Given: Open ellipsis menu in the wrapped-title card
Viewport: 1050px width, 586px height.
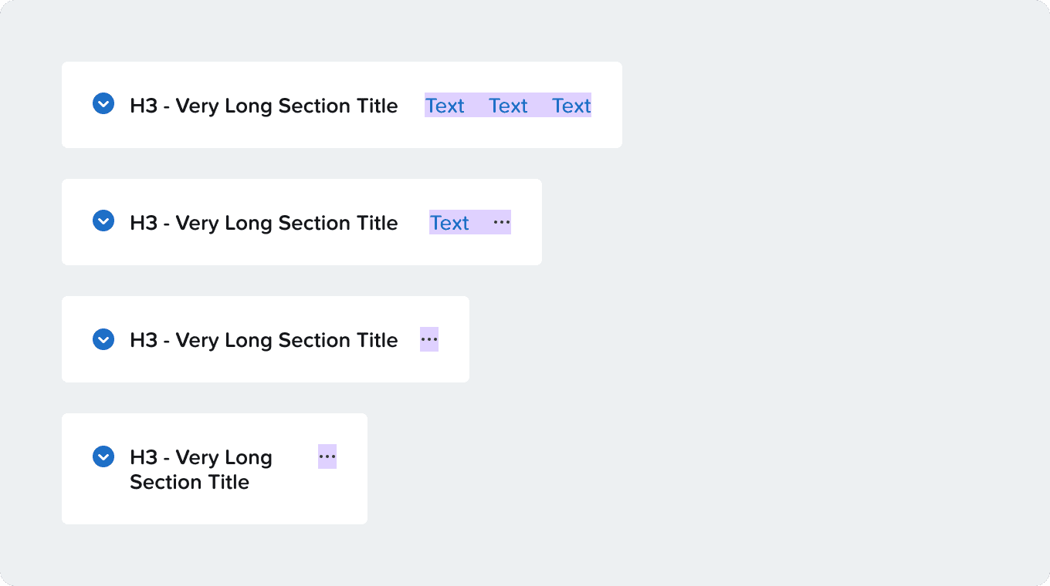Looking at the screenshot, I should pos(327,456).
